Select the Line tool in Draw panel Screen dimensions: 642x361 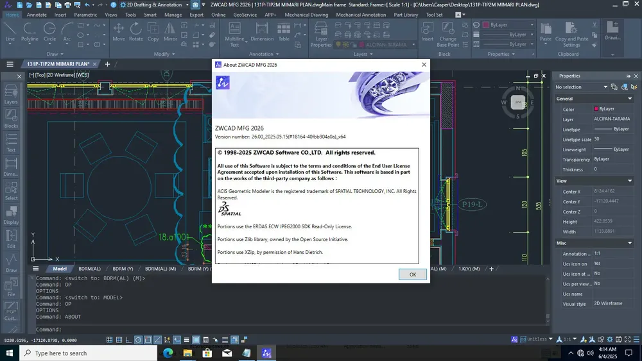(10, 32)
